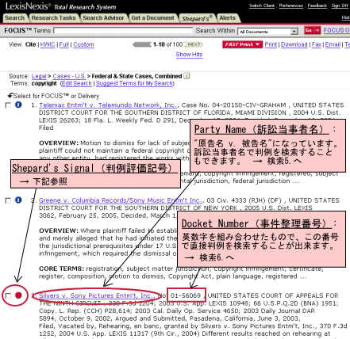Focus the FOCUS Terms input field

tap(123, 31)
